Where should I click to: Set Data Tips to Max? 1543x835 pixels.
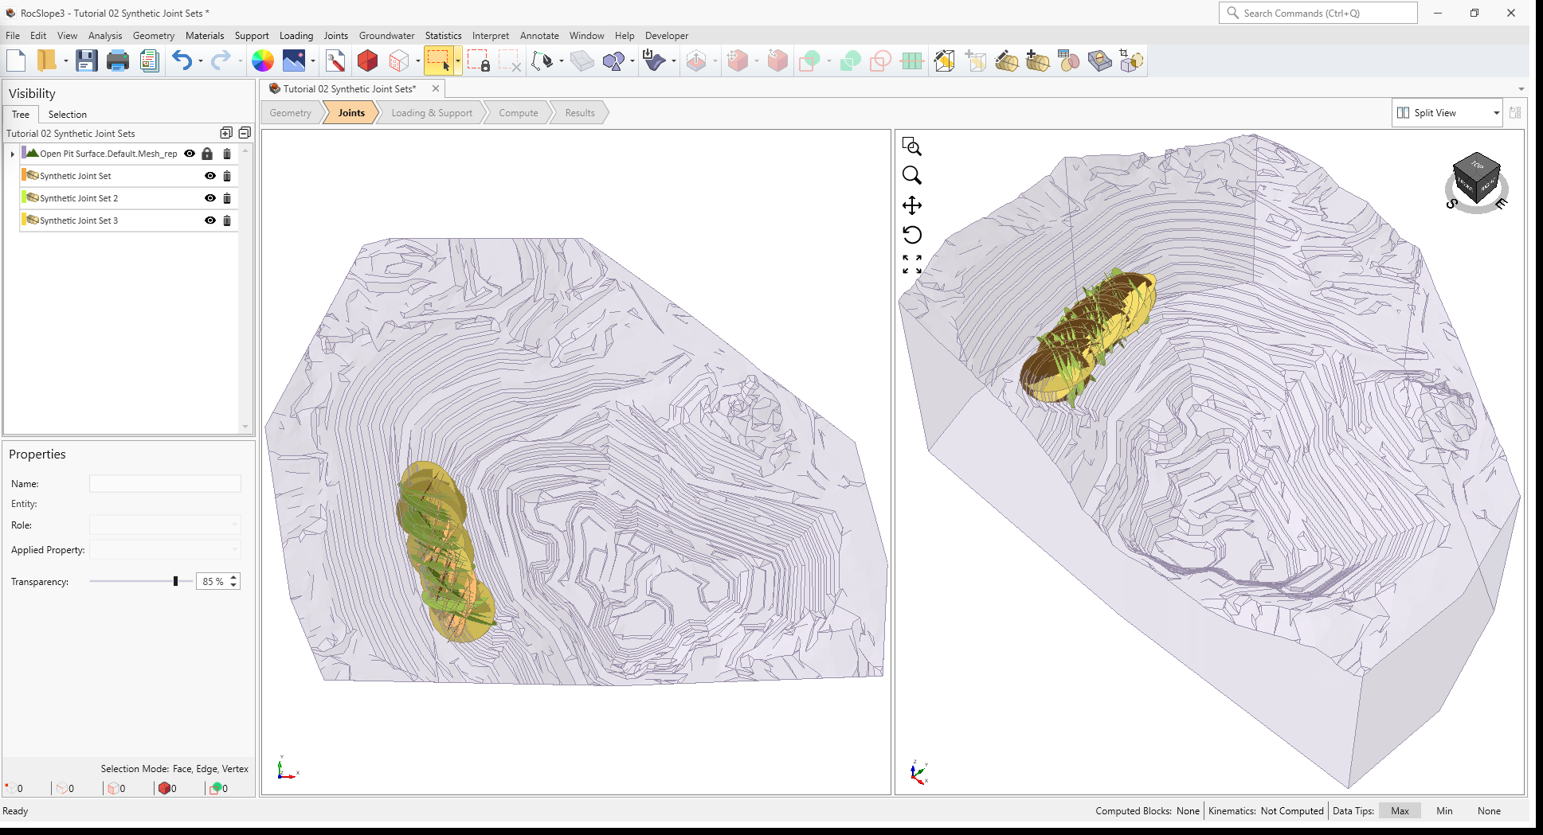(1400, 811)
